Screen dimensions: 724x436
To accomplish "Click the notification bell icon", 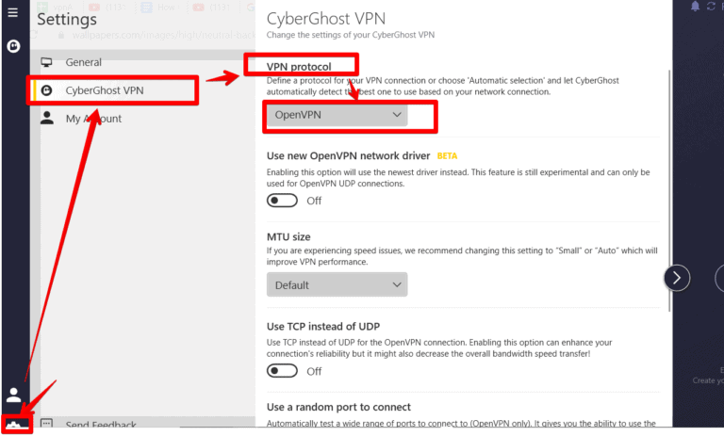I will click(696, 7).
